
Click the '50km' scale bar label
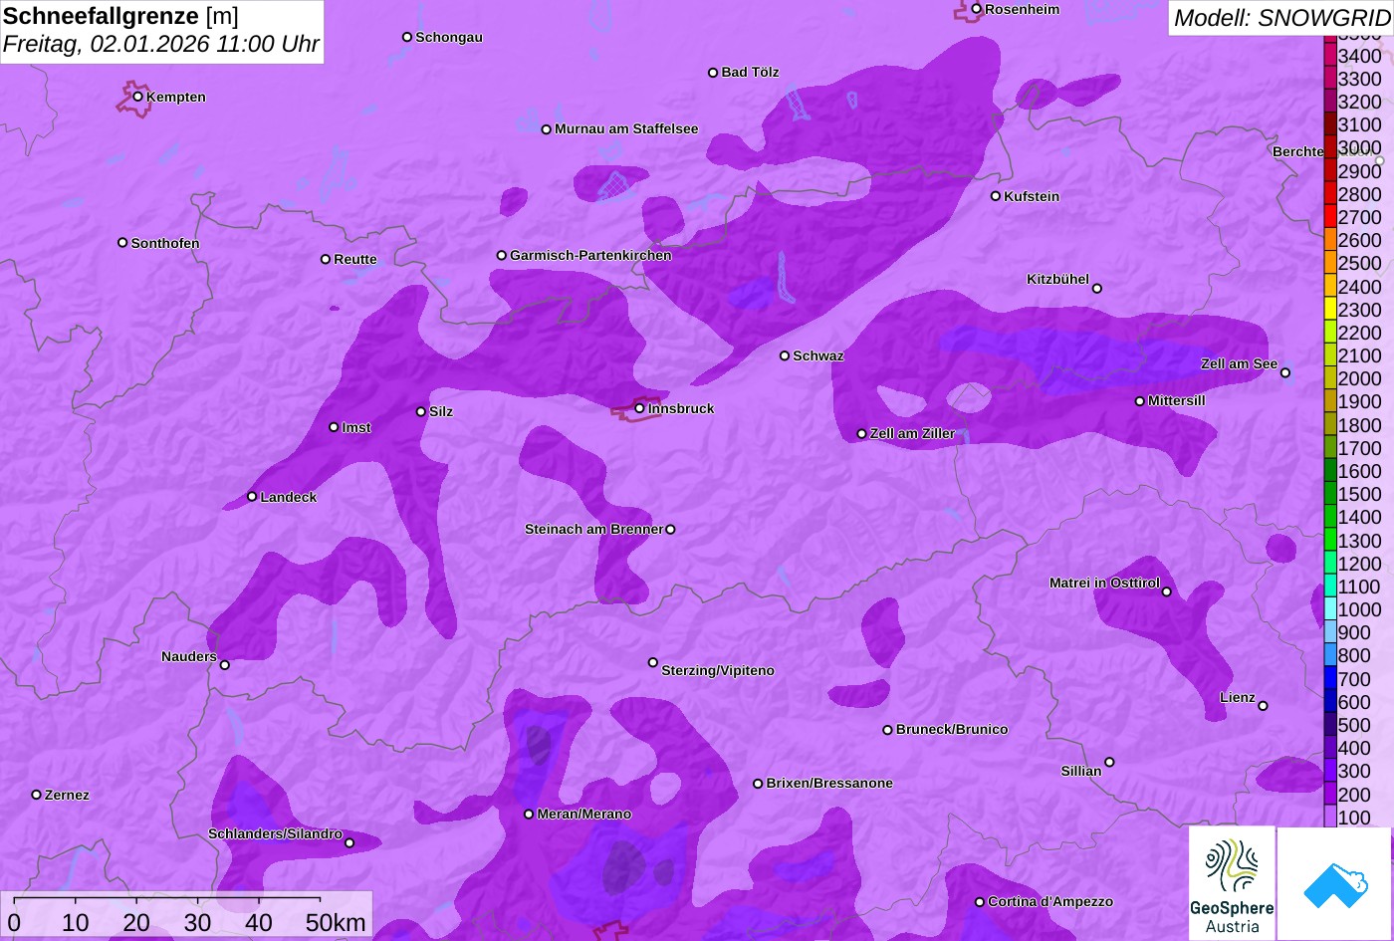pyautogui.click(x=336, y=923)
